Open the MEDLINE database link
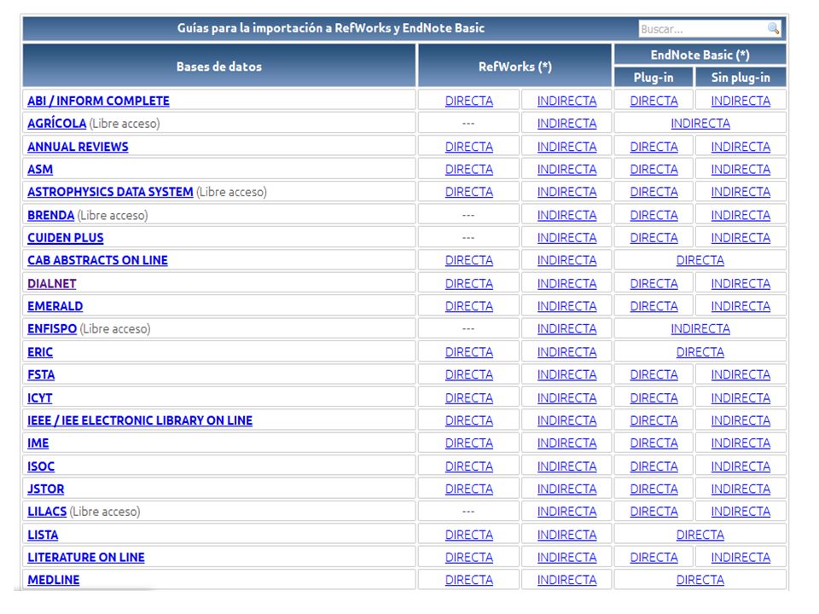This screenshot has height=614, width=819. tap(53, 580)
